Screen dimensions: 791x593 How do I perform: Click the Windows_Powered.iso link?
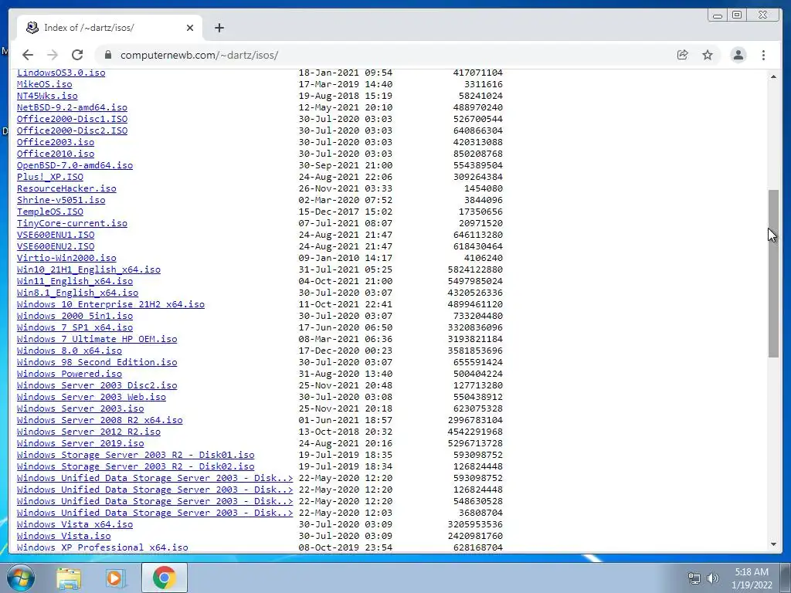[x=69, y=374]
